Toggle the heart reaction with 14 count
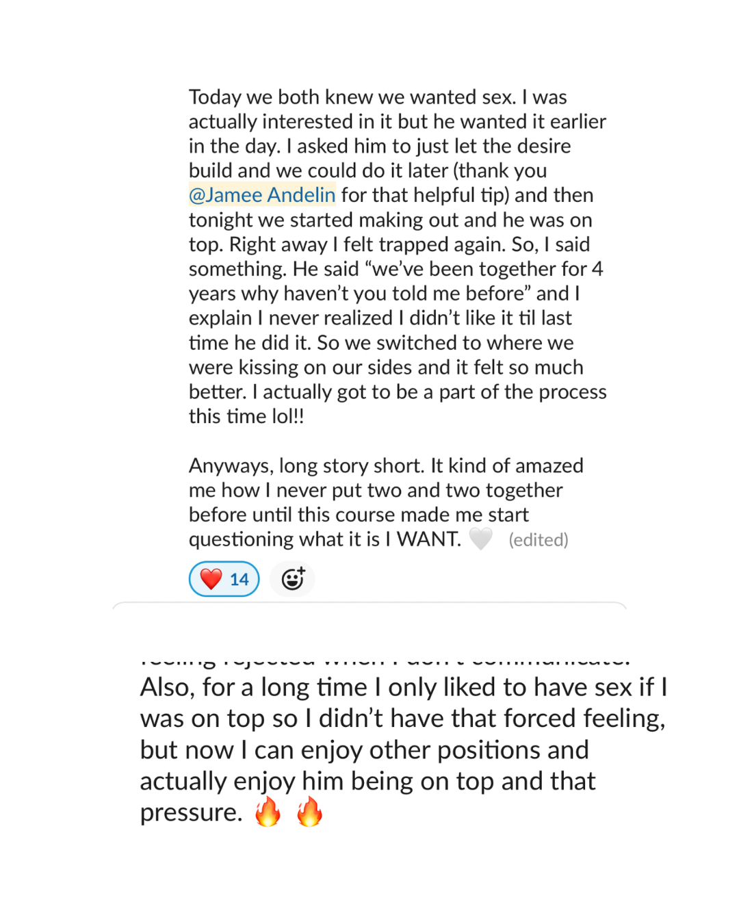Image resolution: width=739 pixels, height=924 pixels. pyautogui.click(x=224, y=579)
